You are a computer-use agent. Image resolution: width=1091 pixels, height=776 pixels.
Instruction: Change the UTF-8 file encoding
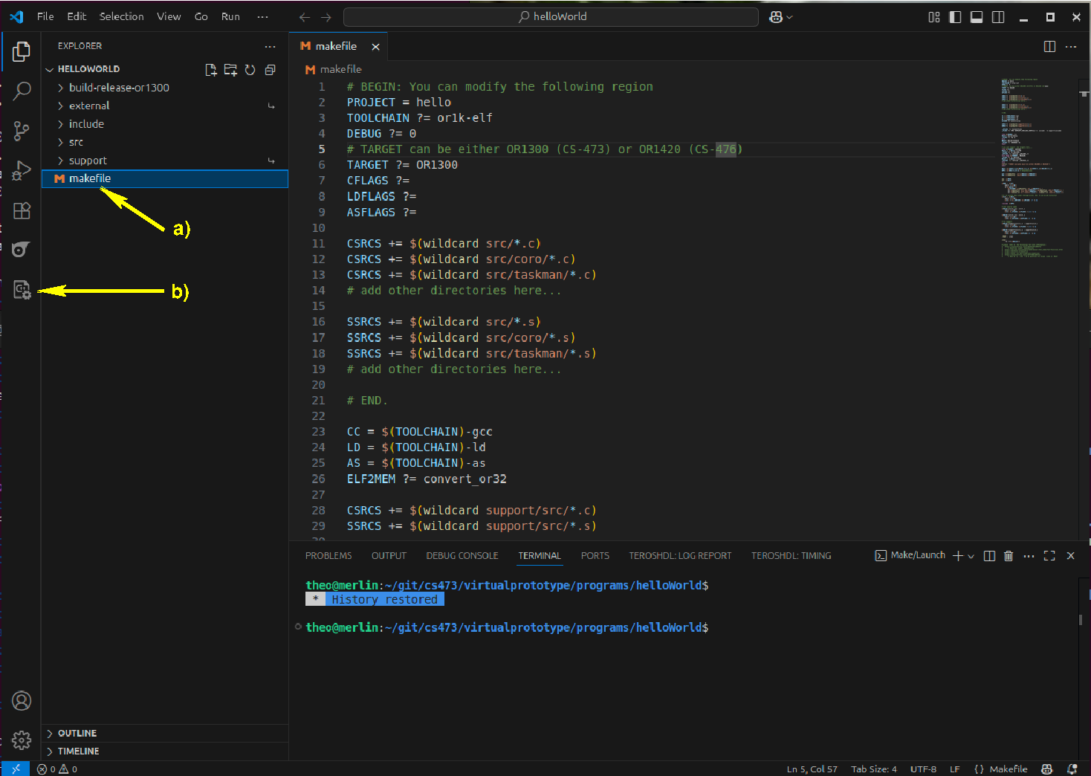[x=923, y=769]
